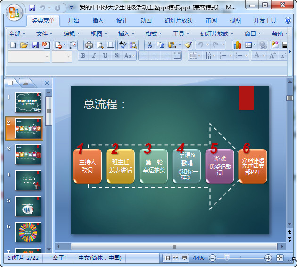Click the thumbnail pane vertical scrollbar thumb
The image size is (297, 267).
pyautogui.click(x=49, y=111)
